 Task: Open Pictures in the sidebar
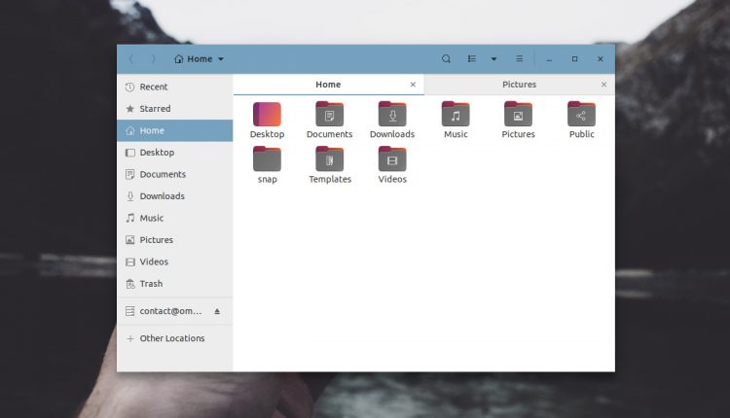(175, 240)
